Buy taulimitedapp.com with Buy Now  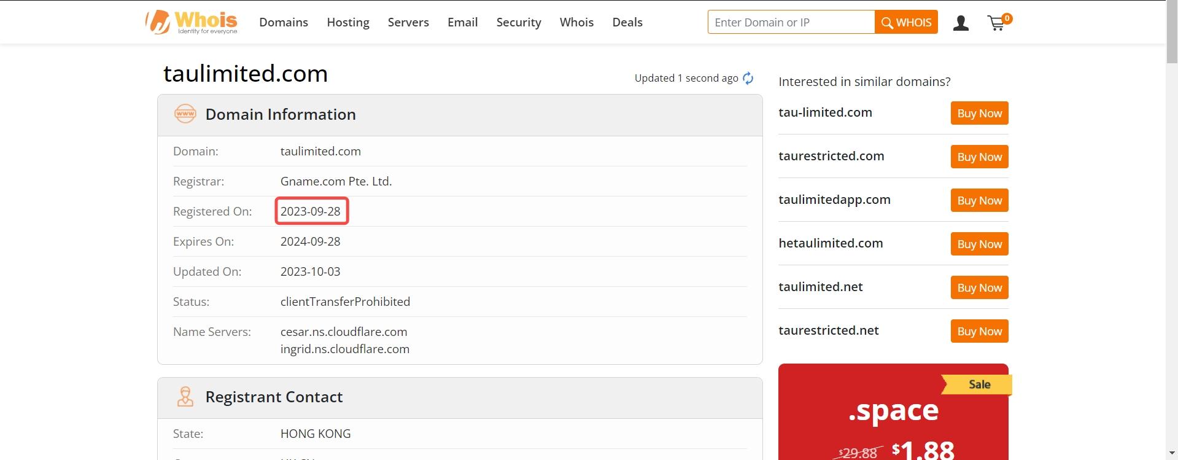coord(979,200)
